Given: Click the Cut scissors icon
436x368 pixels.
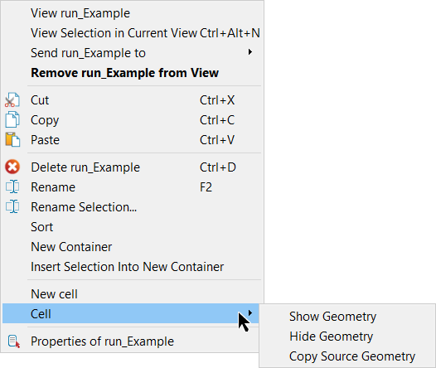Looking at the screenshot, I should click(x=12, y=100).
